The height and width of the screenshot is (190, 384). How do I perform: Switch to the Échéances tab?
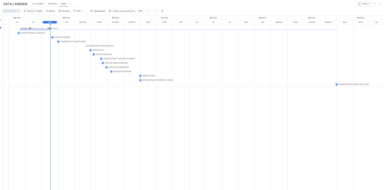(52, 4)
